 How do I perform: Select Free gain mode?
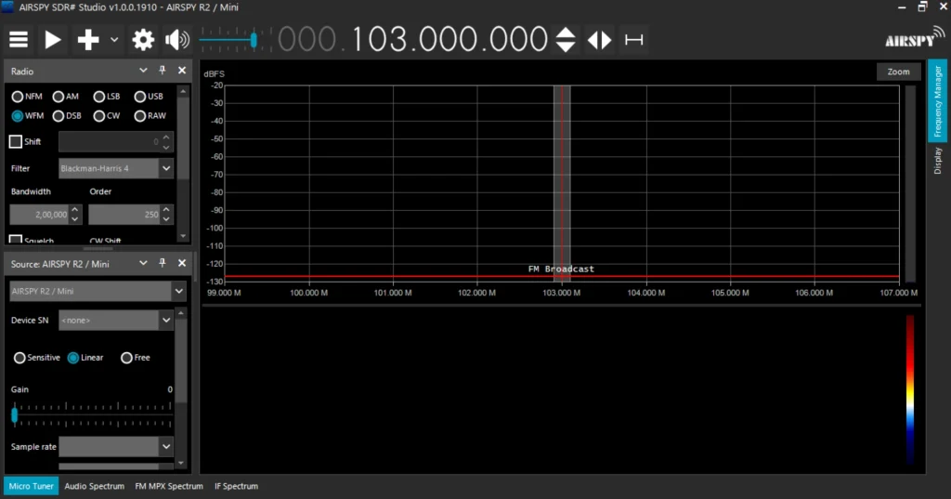tap(136, 358)
